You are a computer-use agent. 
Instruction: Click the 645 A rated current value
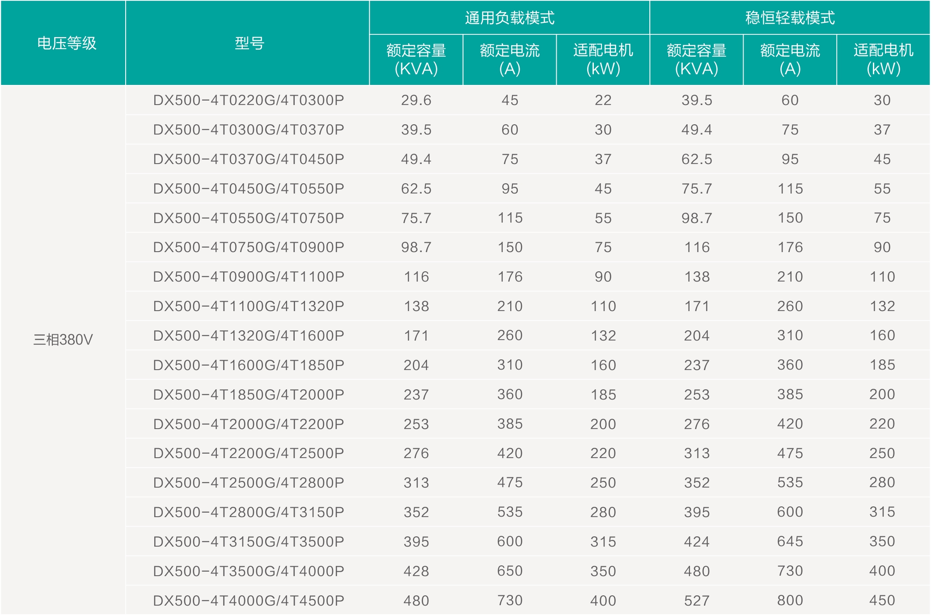[790, 542]
